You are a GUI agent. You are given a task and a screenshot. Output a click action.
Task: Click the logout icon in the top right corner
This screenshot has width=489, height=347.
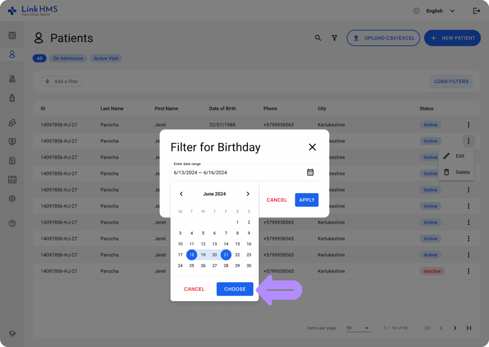click(x=477, y=10)
